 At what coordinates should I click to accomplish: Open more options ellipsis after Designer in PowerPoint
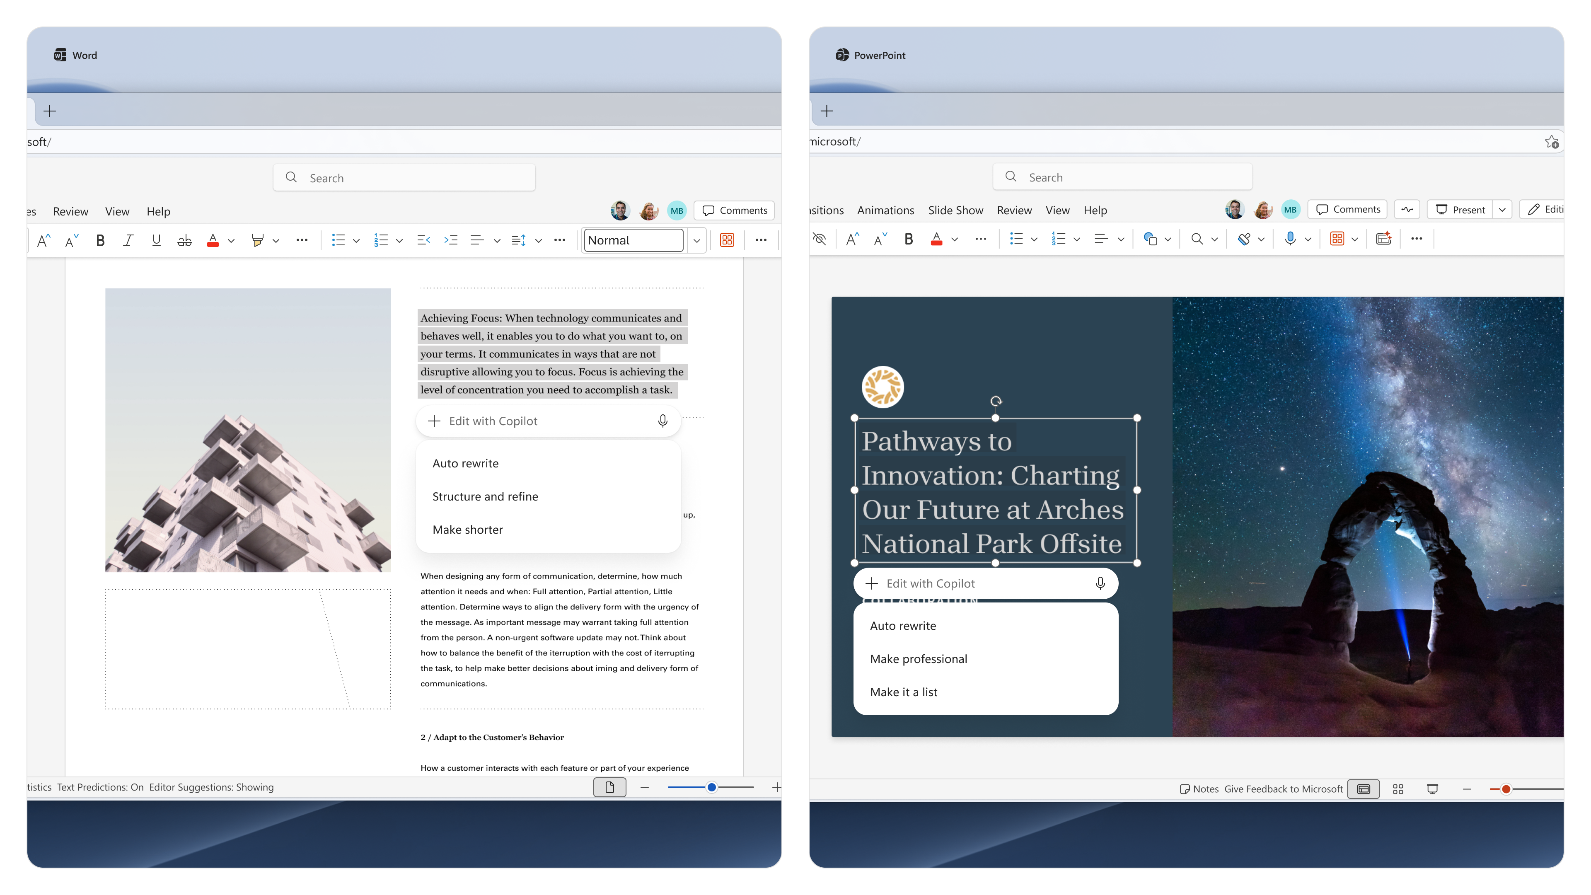1417,239
